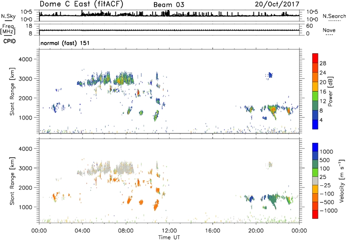Click the '28' tick on the Power colorbar
Image resolution: width=346 pixels, height=240 pixels.
tap(323, 63)
